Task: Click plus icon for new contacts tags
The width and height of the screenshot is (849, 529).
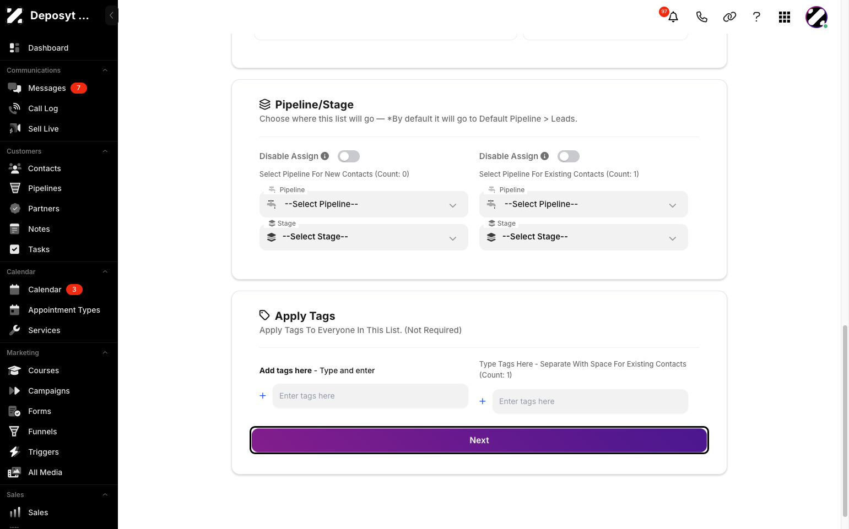Action: tap(263, 396)
